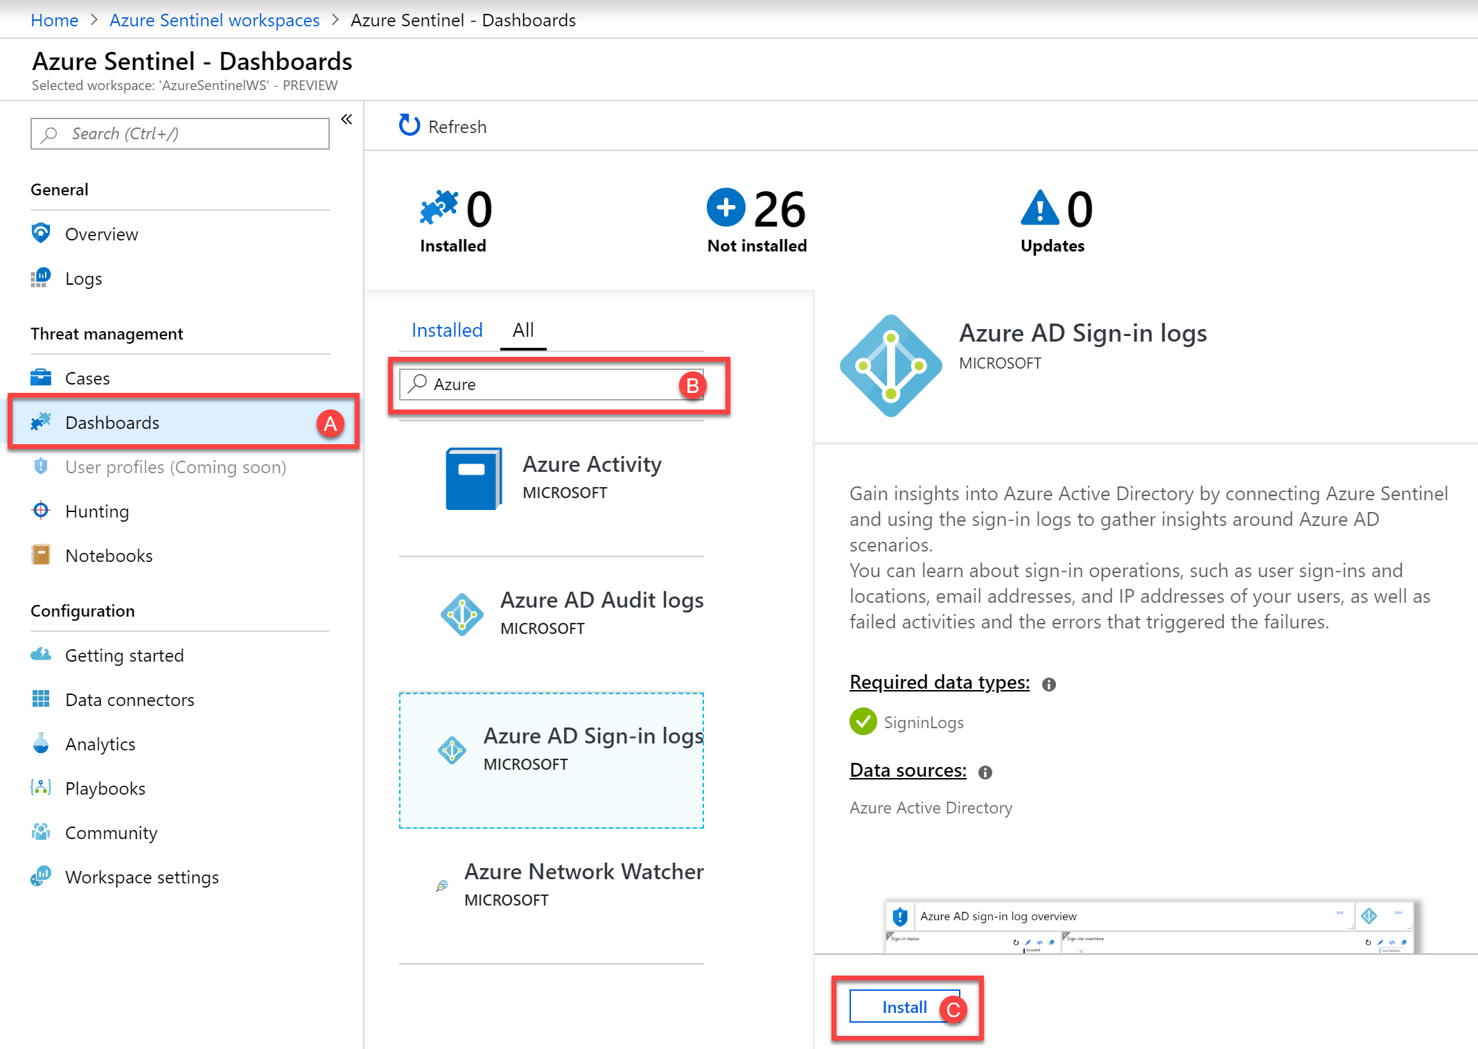
Task: Click the Installed puzzle pieces counter icon
Action: click(439, 207)
